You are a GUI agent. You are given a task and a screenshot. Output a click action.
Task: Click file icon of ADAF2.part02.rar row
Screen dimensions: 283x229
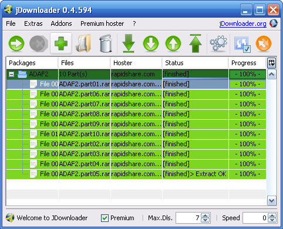tap(33, 144)
